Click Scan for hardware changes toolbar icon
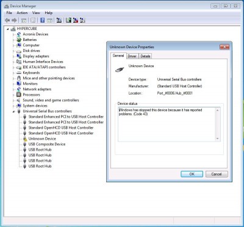Viewport: 244px width, 227px height. tap(59, 20)
